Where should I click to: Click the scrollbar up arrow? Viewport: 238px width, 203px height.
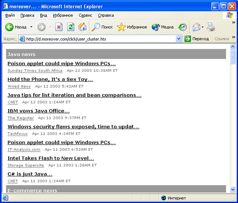[x=233, y=47]
